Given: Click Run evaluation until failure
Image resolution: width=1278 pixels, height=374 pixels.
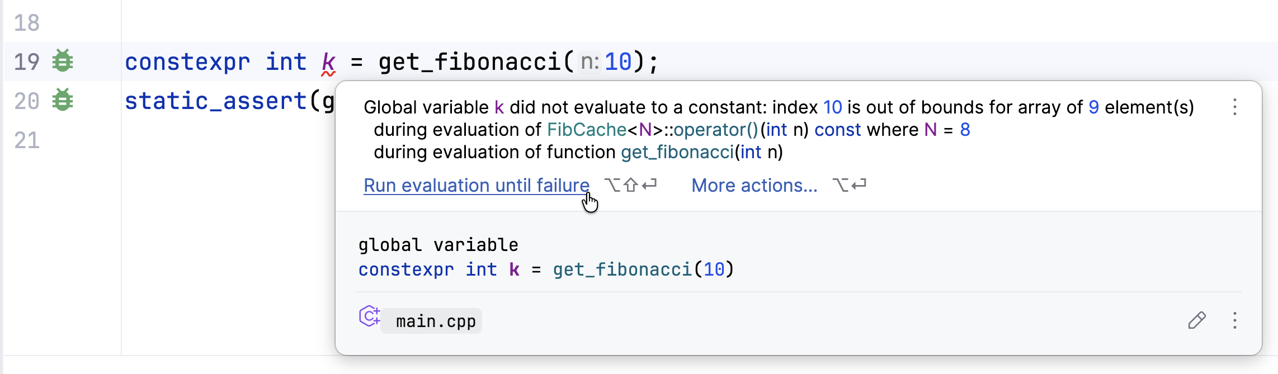Looking at the screenshot, I should 476,185.
